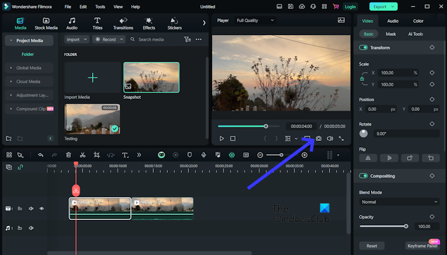The height and width of the screenshot is (255, 447).
Task: Select the split scissors tool in timeline toolbar
Action: coord(82,155)
